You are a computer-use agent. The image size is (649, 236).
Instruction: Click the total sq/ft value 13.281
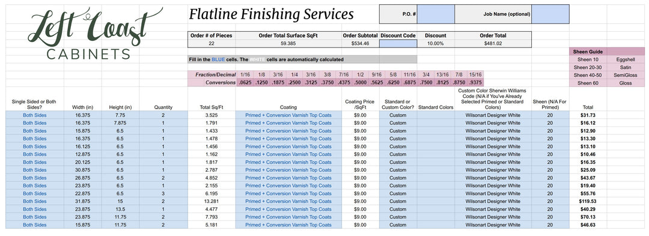coord(212,202)
